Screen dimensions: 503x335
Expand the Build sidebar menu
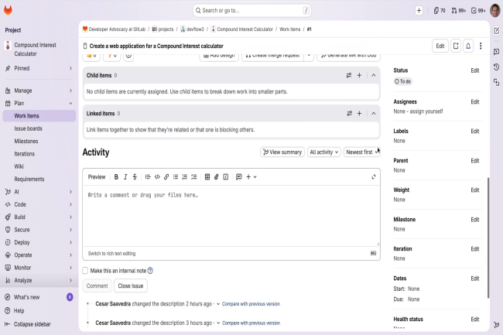click(x=39, y=217)
